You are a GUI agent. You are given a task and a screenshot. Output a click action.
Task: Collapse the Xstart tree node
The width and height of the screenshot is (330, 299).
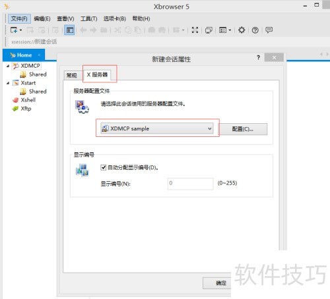coord(8,83)
